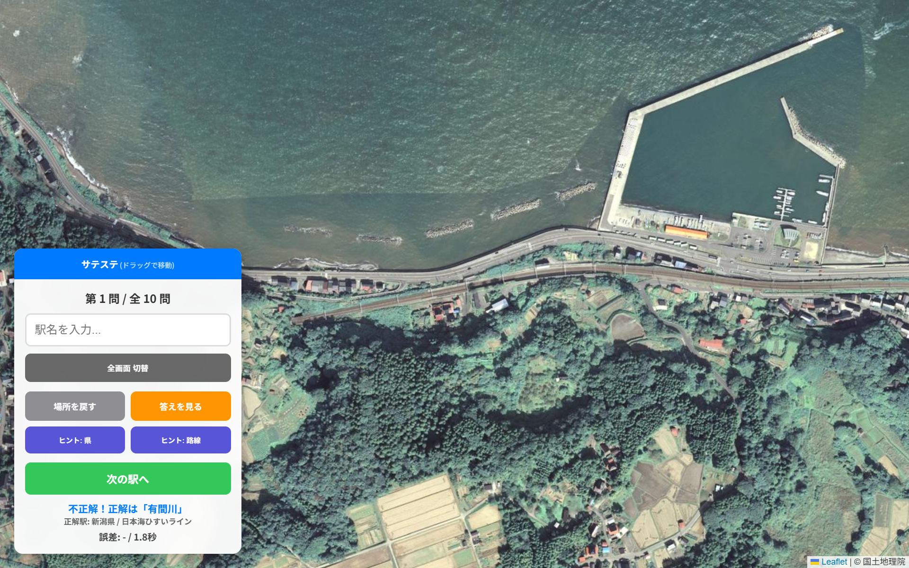Click the サテステ panel header bar
The height and width of the screenshot is (568, 909).
point(128,264)
